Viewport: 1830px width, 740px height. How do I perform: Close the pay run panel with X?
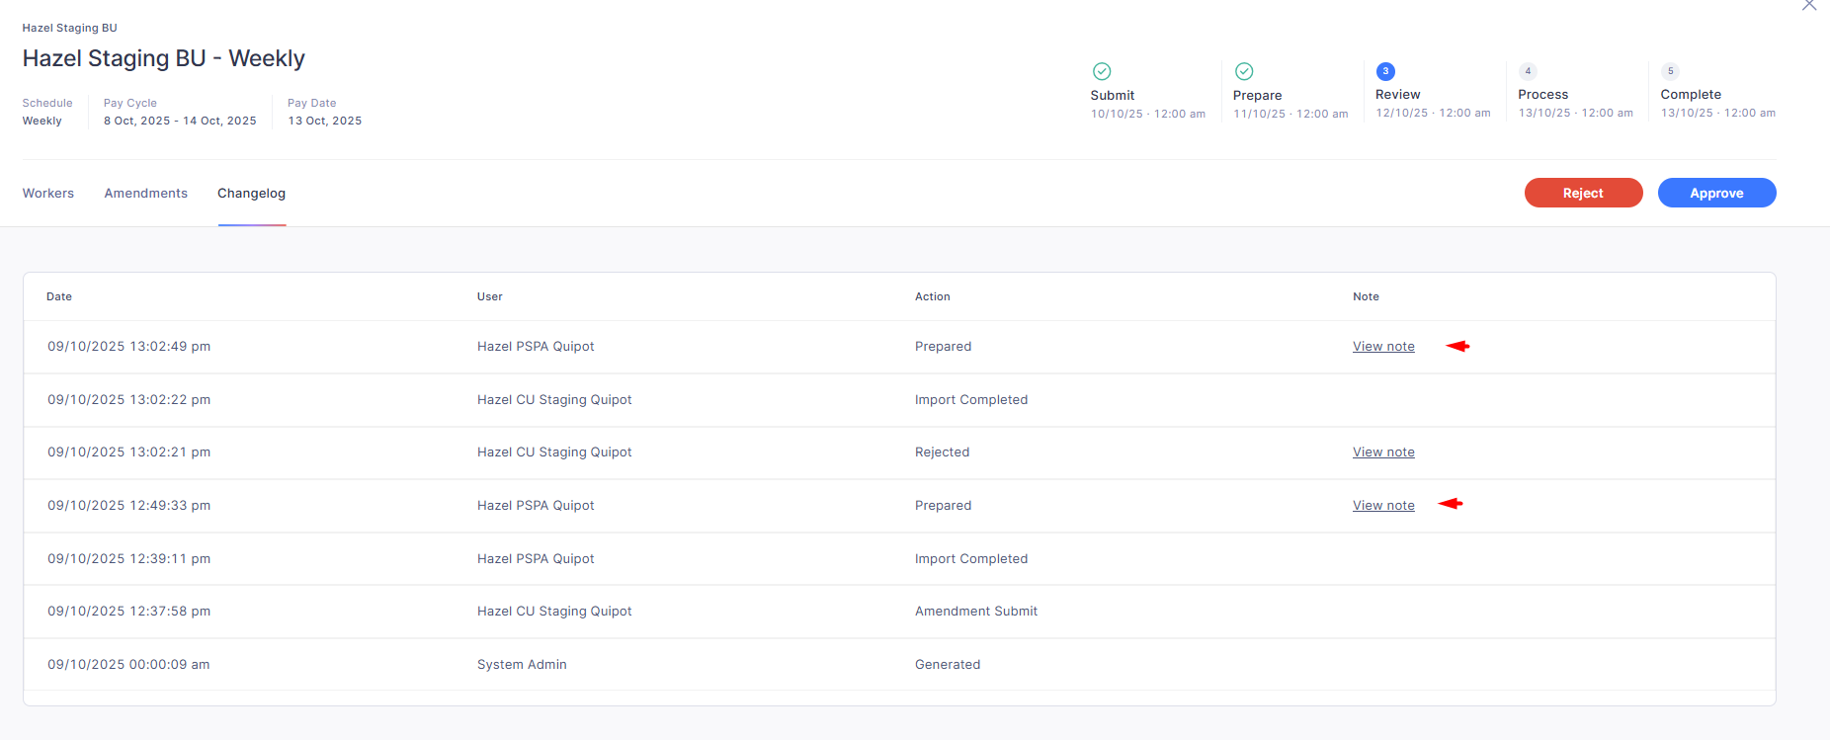(1809, 5)
